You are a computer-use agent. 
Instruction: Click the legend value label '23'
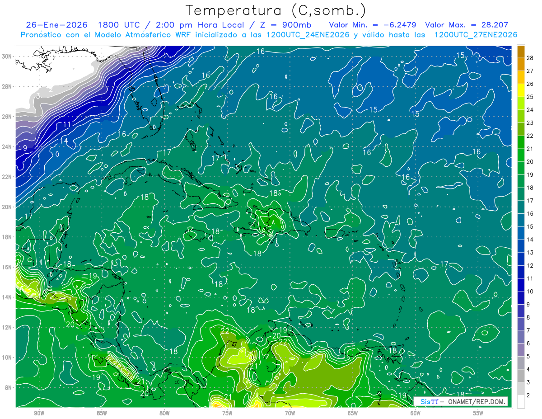pos(530,122)
